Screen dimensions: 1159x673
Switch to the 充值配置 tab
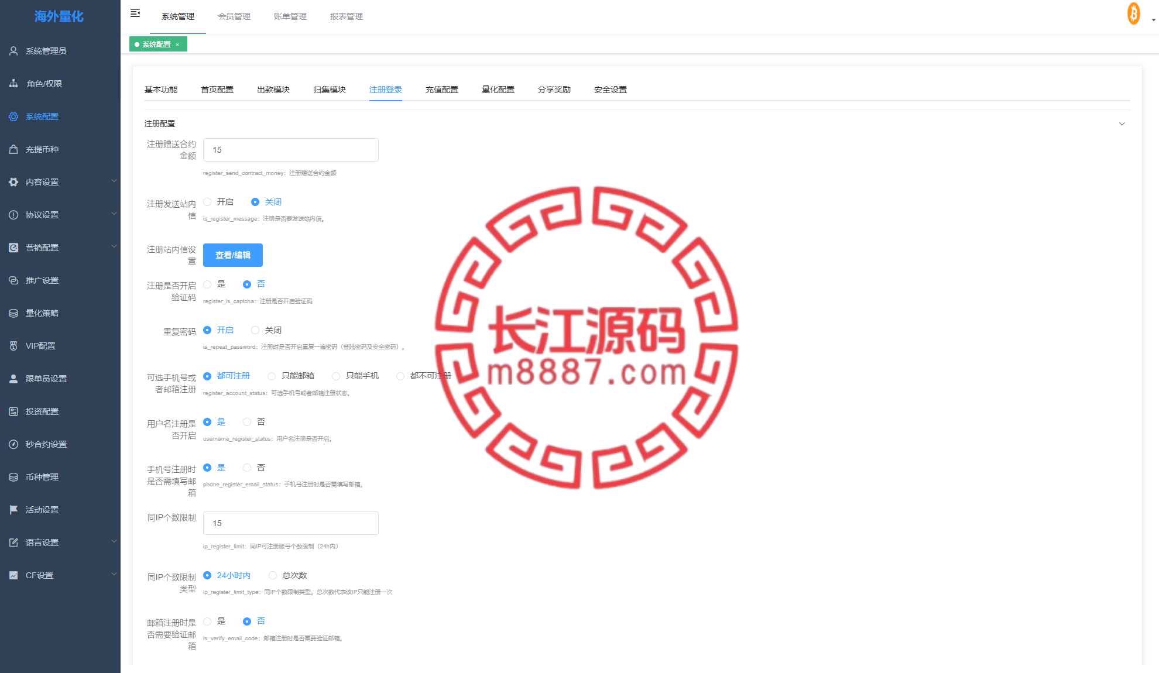442,90
